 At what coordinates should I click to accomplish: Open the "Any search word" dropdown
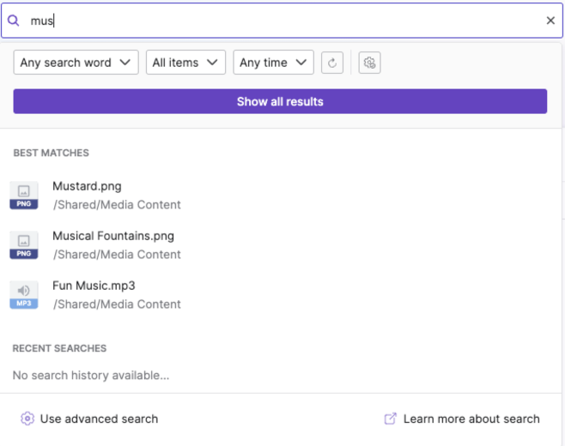(76, 63)
